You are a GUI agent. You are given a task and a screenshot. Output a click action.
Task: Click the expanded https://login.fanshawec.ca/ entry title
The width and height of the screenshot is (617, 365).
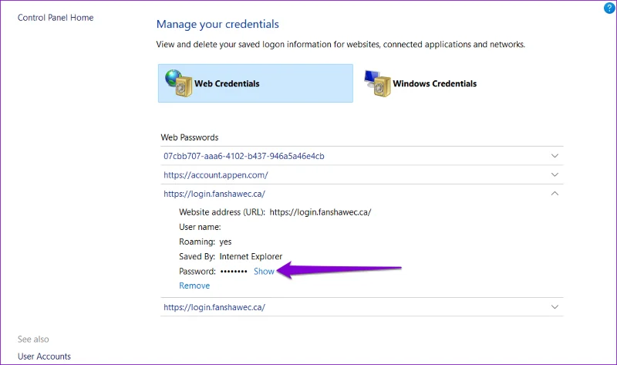pyautogui.click(x=214, y=194)
